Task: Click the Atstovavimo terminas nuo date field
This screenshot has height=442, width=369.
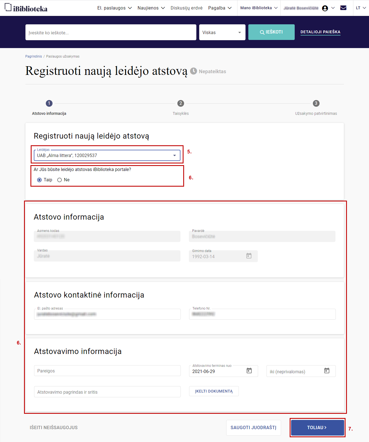Action: click(223, 371)
